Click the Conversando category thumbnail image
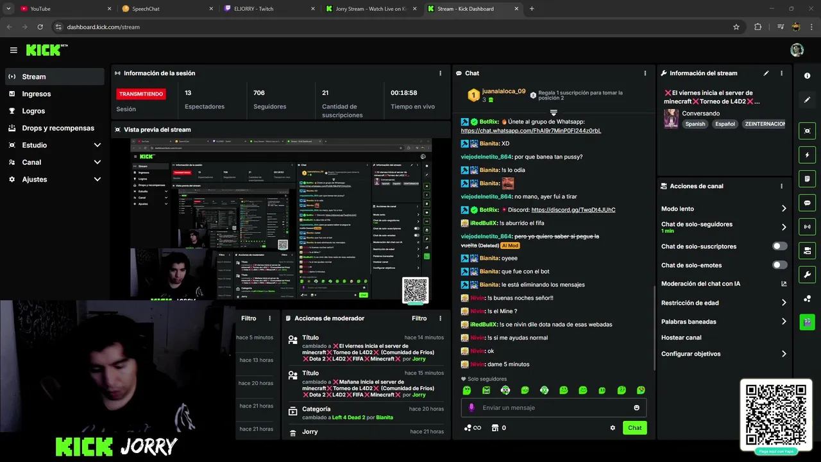Screen dimensions: 821x462 tap(671, 119)
